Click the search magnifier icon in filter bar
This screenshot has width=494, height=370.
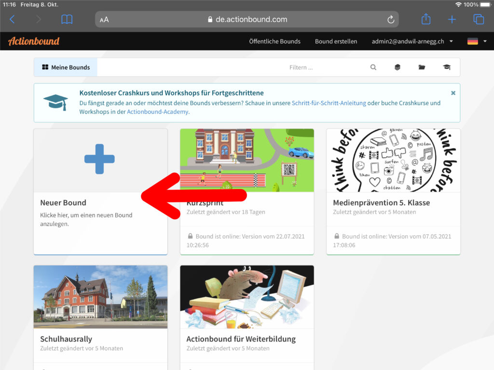click(373, 67)
